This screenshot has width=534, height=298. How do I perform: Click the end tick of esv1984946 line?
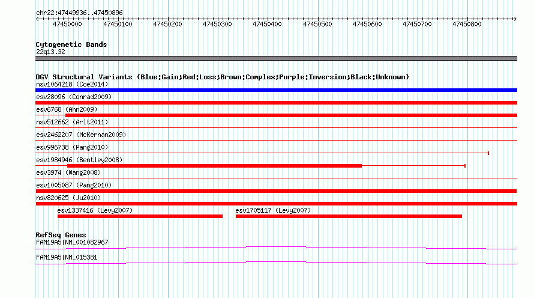(465, 166)
